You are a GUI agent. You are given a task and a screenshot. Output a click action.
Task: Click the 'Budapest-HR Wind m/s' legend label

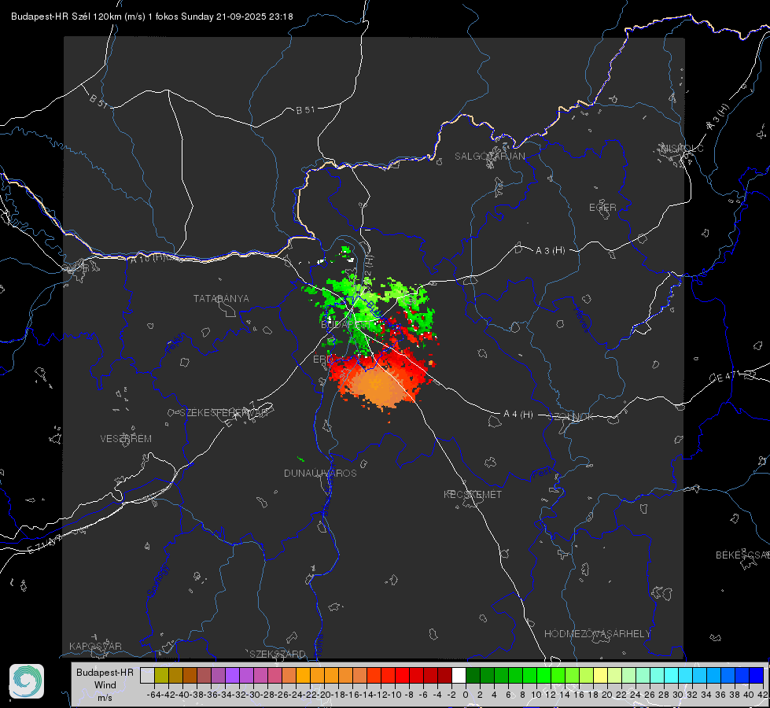pos(105,685)
